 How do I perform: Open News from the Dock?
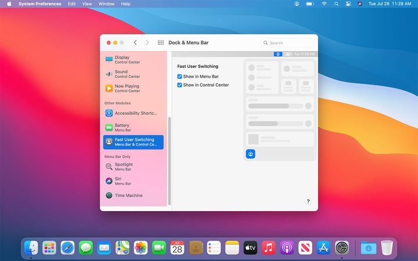(x=305, y=248)
